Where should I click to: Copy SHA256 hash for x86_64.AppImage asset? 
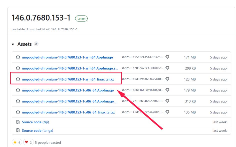[167, 90]
